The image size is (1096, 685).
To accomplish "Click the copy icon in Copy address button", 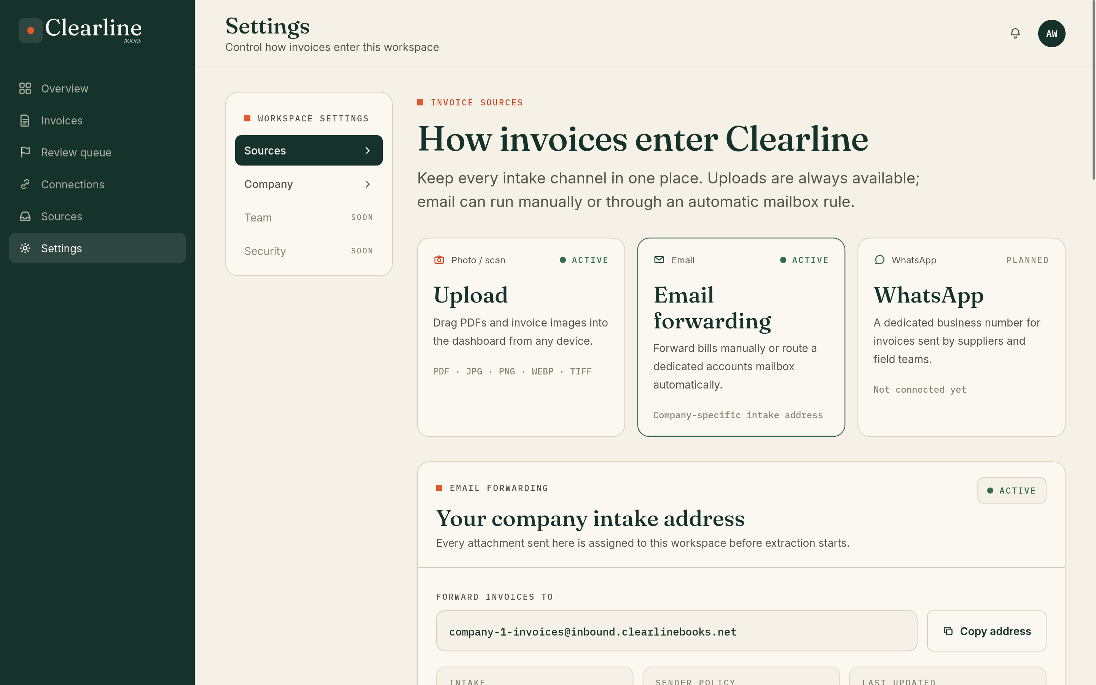I will click(x=948, y=631).
